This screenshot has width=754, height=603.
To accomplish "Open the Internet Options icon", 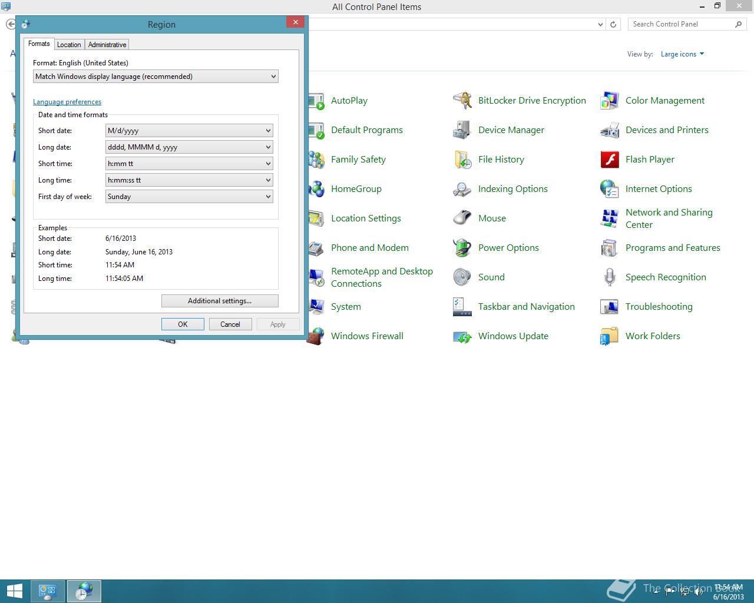I will pos(610,189).
